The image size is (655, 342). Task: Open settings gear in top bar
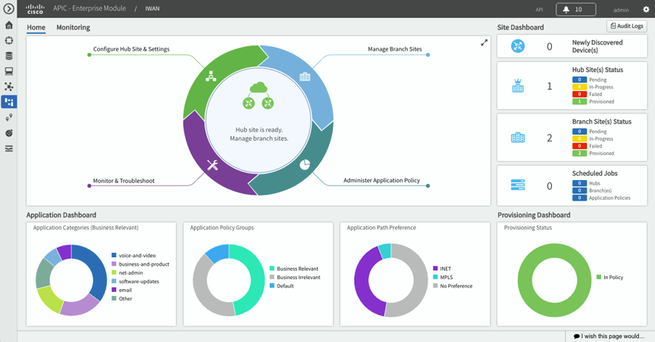click(646, 10)
